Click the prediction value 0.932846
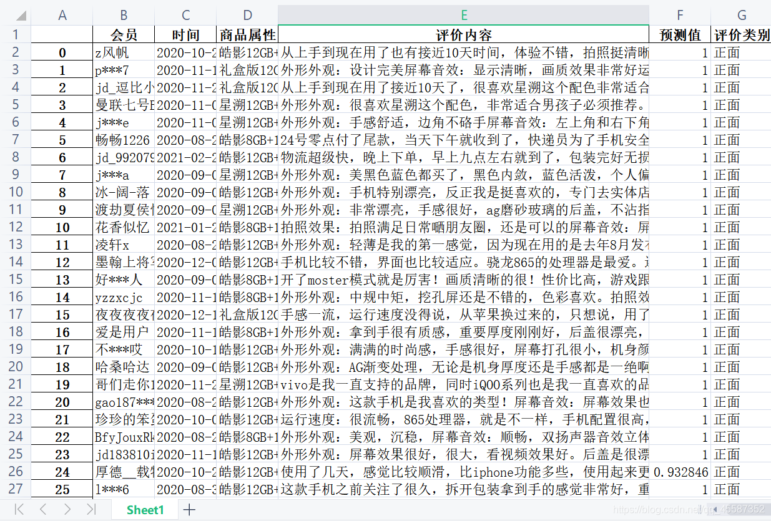This screenshot has width=771, height=521. (680, 472)
